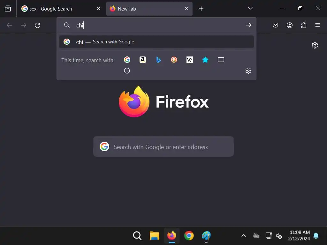Click the Go arrow in address bar
This screenshot has width=327, height=245.
tap(248, 25)
